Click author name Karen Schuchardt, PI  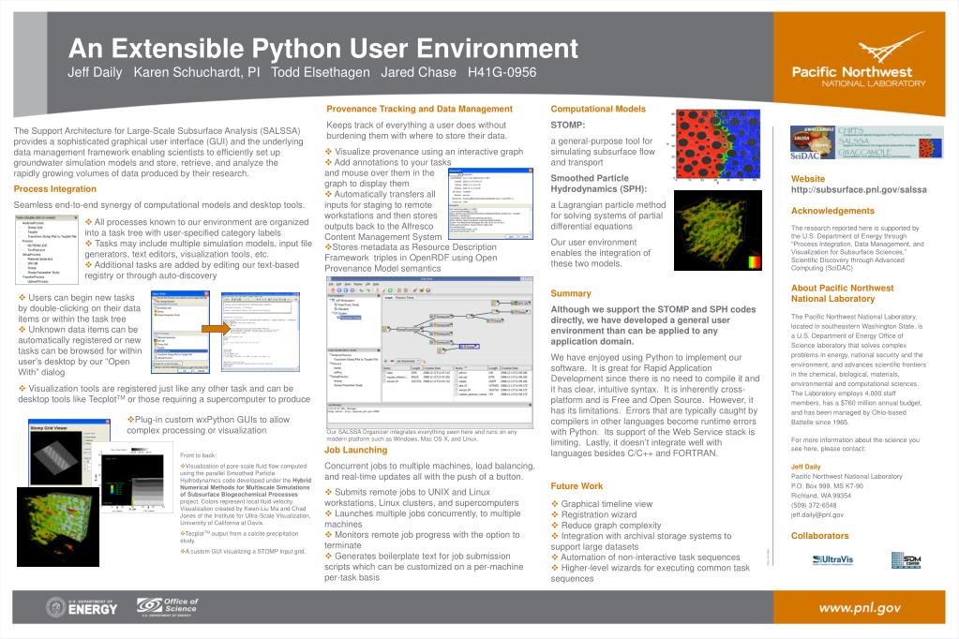point(196,72)
